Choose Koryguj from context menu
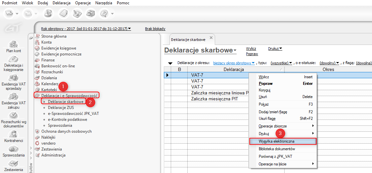The width and height of the screenshot is (372, 173). click(x=265, y=90)
